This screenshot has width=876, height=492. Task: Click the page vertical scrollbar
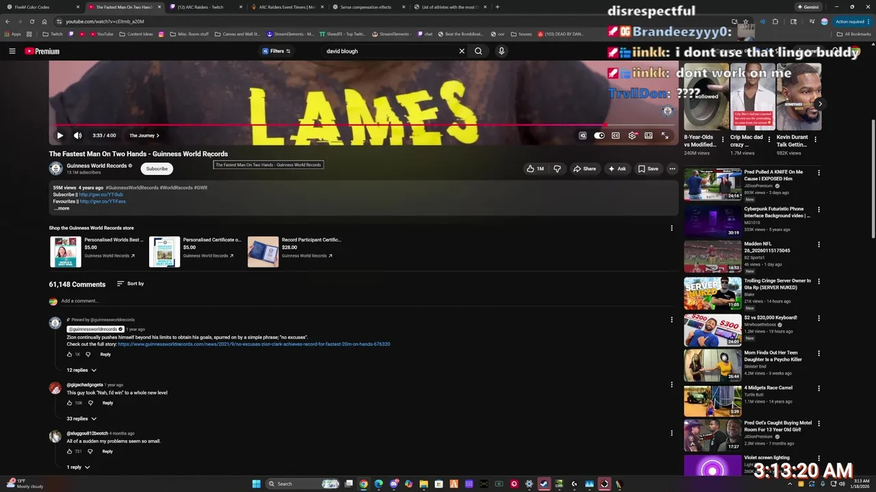click(873, 179)
